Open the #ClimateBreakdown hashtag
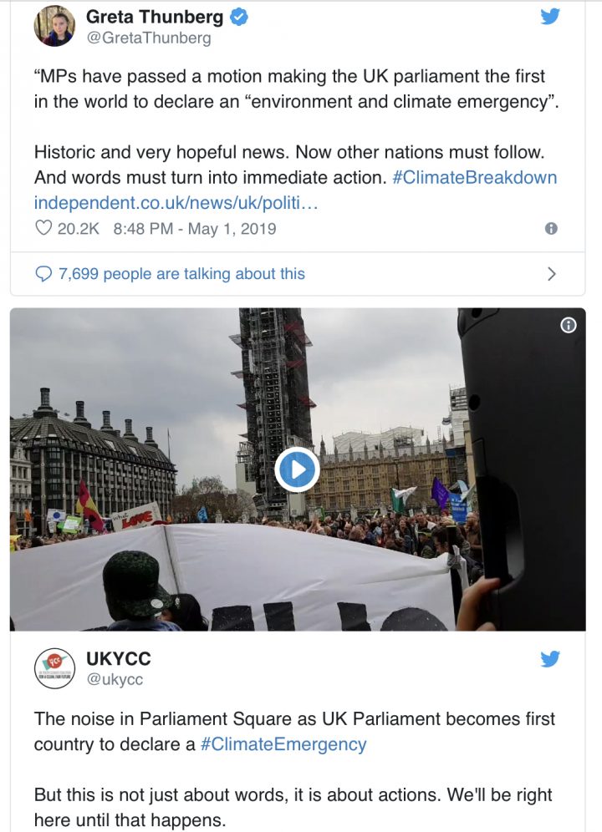The width and height of the screenshot is (602, 832). (x=474, y=178)
